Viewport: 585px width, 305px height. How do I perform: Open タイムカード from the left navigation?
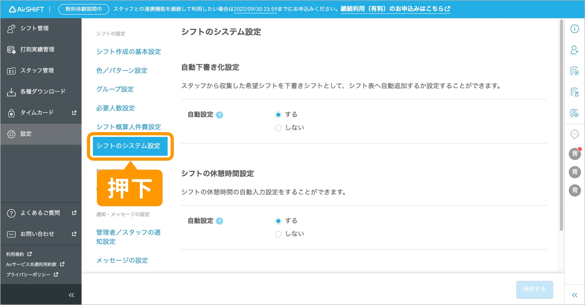point(35,113)
